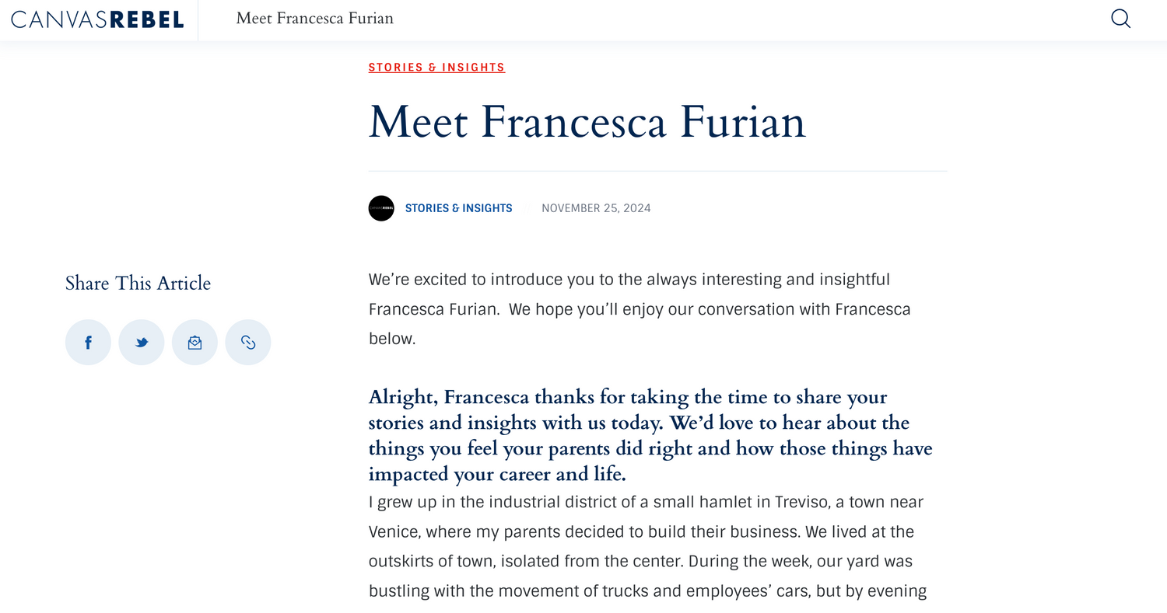The height and width of the screenshot is (613, 1167).
Task: Click the November 25, 2024 publish date
Action: (596, 208)
